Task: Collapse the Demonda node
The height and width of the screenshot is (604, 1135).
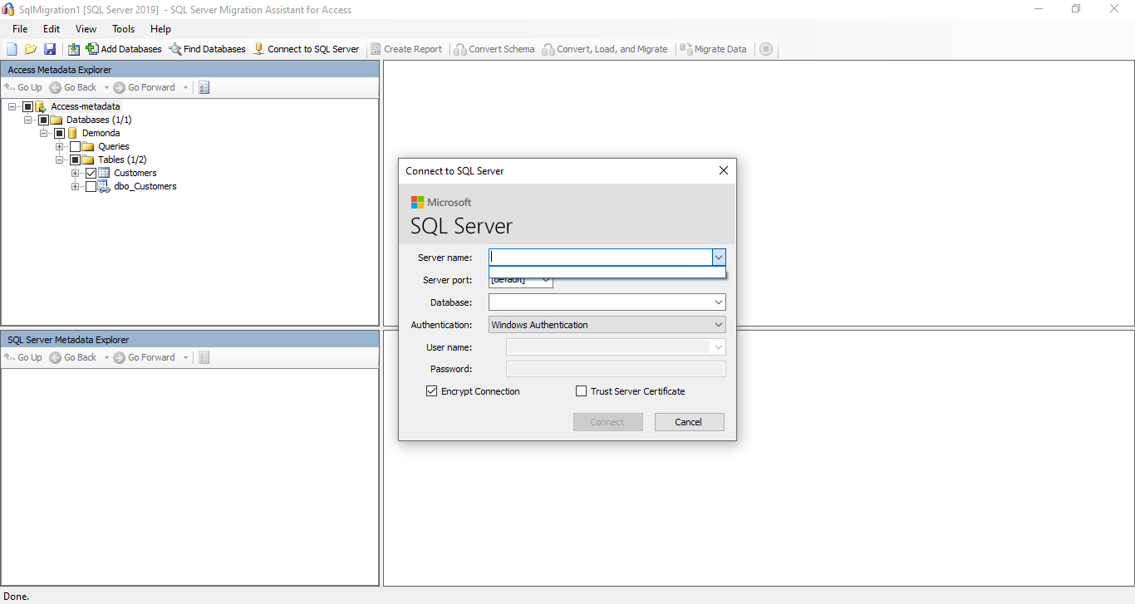Action: (44, 133)
